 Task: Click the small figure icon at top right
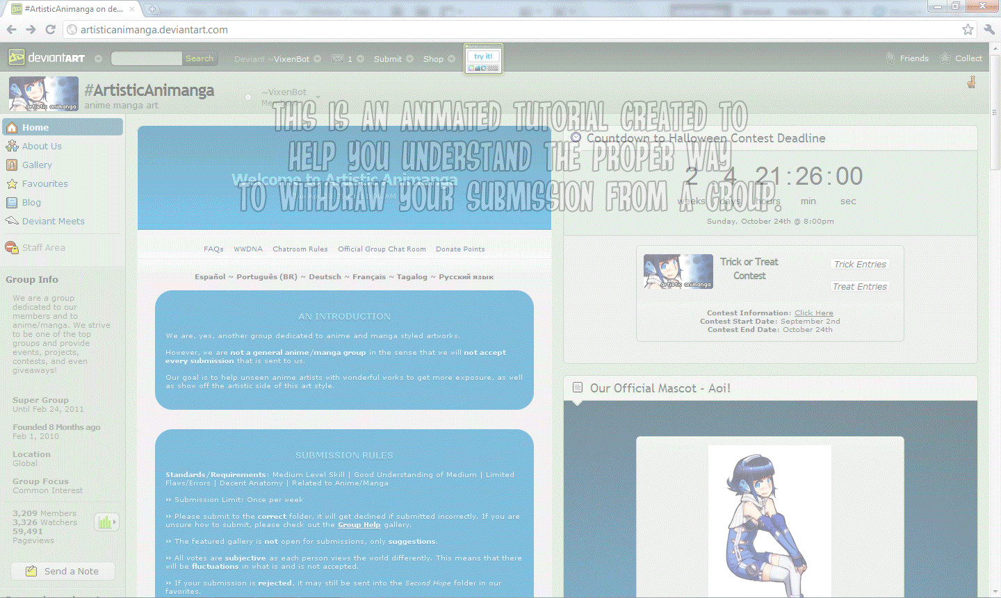point(971,82)
